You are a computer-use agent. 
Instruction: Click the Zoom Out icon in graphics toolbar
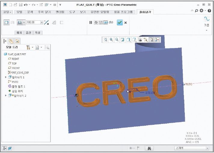coord(117,40)
